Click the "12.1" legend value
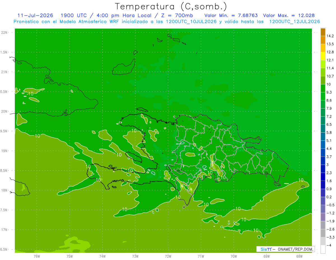The height and width of the screenshot is (260, 336). [330, 60]
